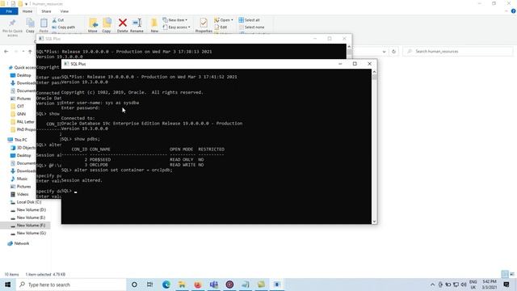Click the Back navigation arrow in Explorer
The height and width of the screenshot is (291, 517).
(x=6, y=52)
